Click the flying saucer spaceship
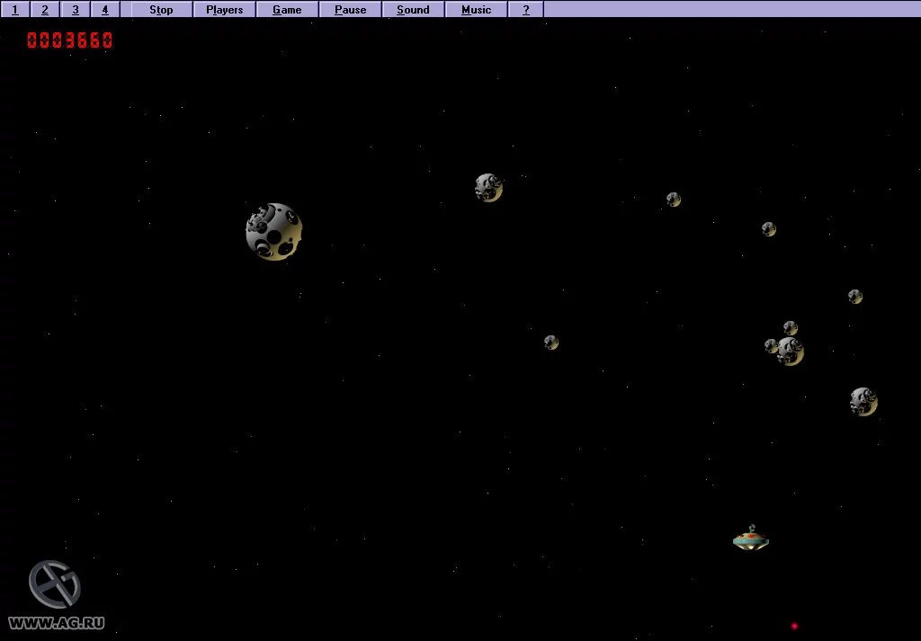 tap(751, 538)
